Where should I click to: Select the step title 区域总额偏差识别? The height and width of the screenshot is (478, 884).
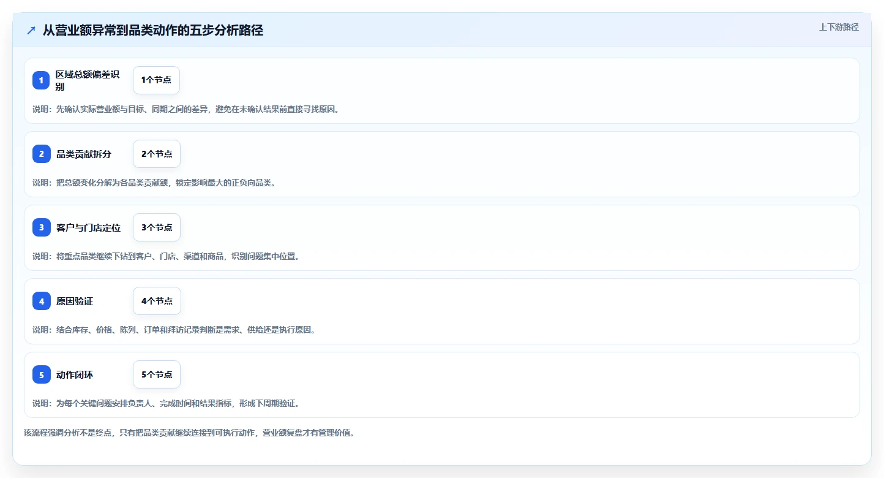(x=88, y=80)
